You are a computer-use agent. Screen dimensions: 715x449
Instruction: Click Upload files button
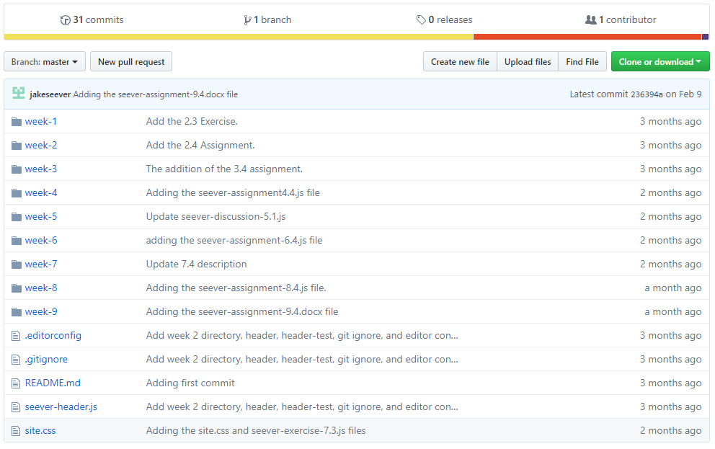528,61
